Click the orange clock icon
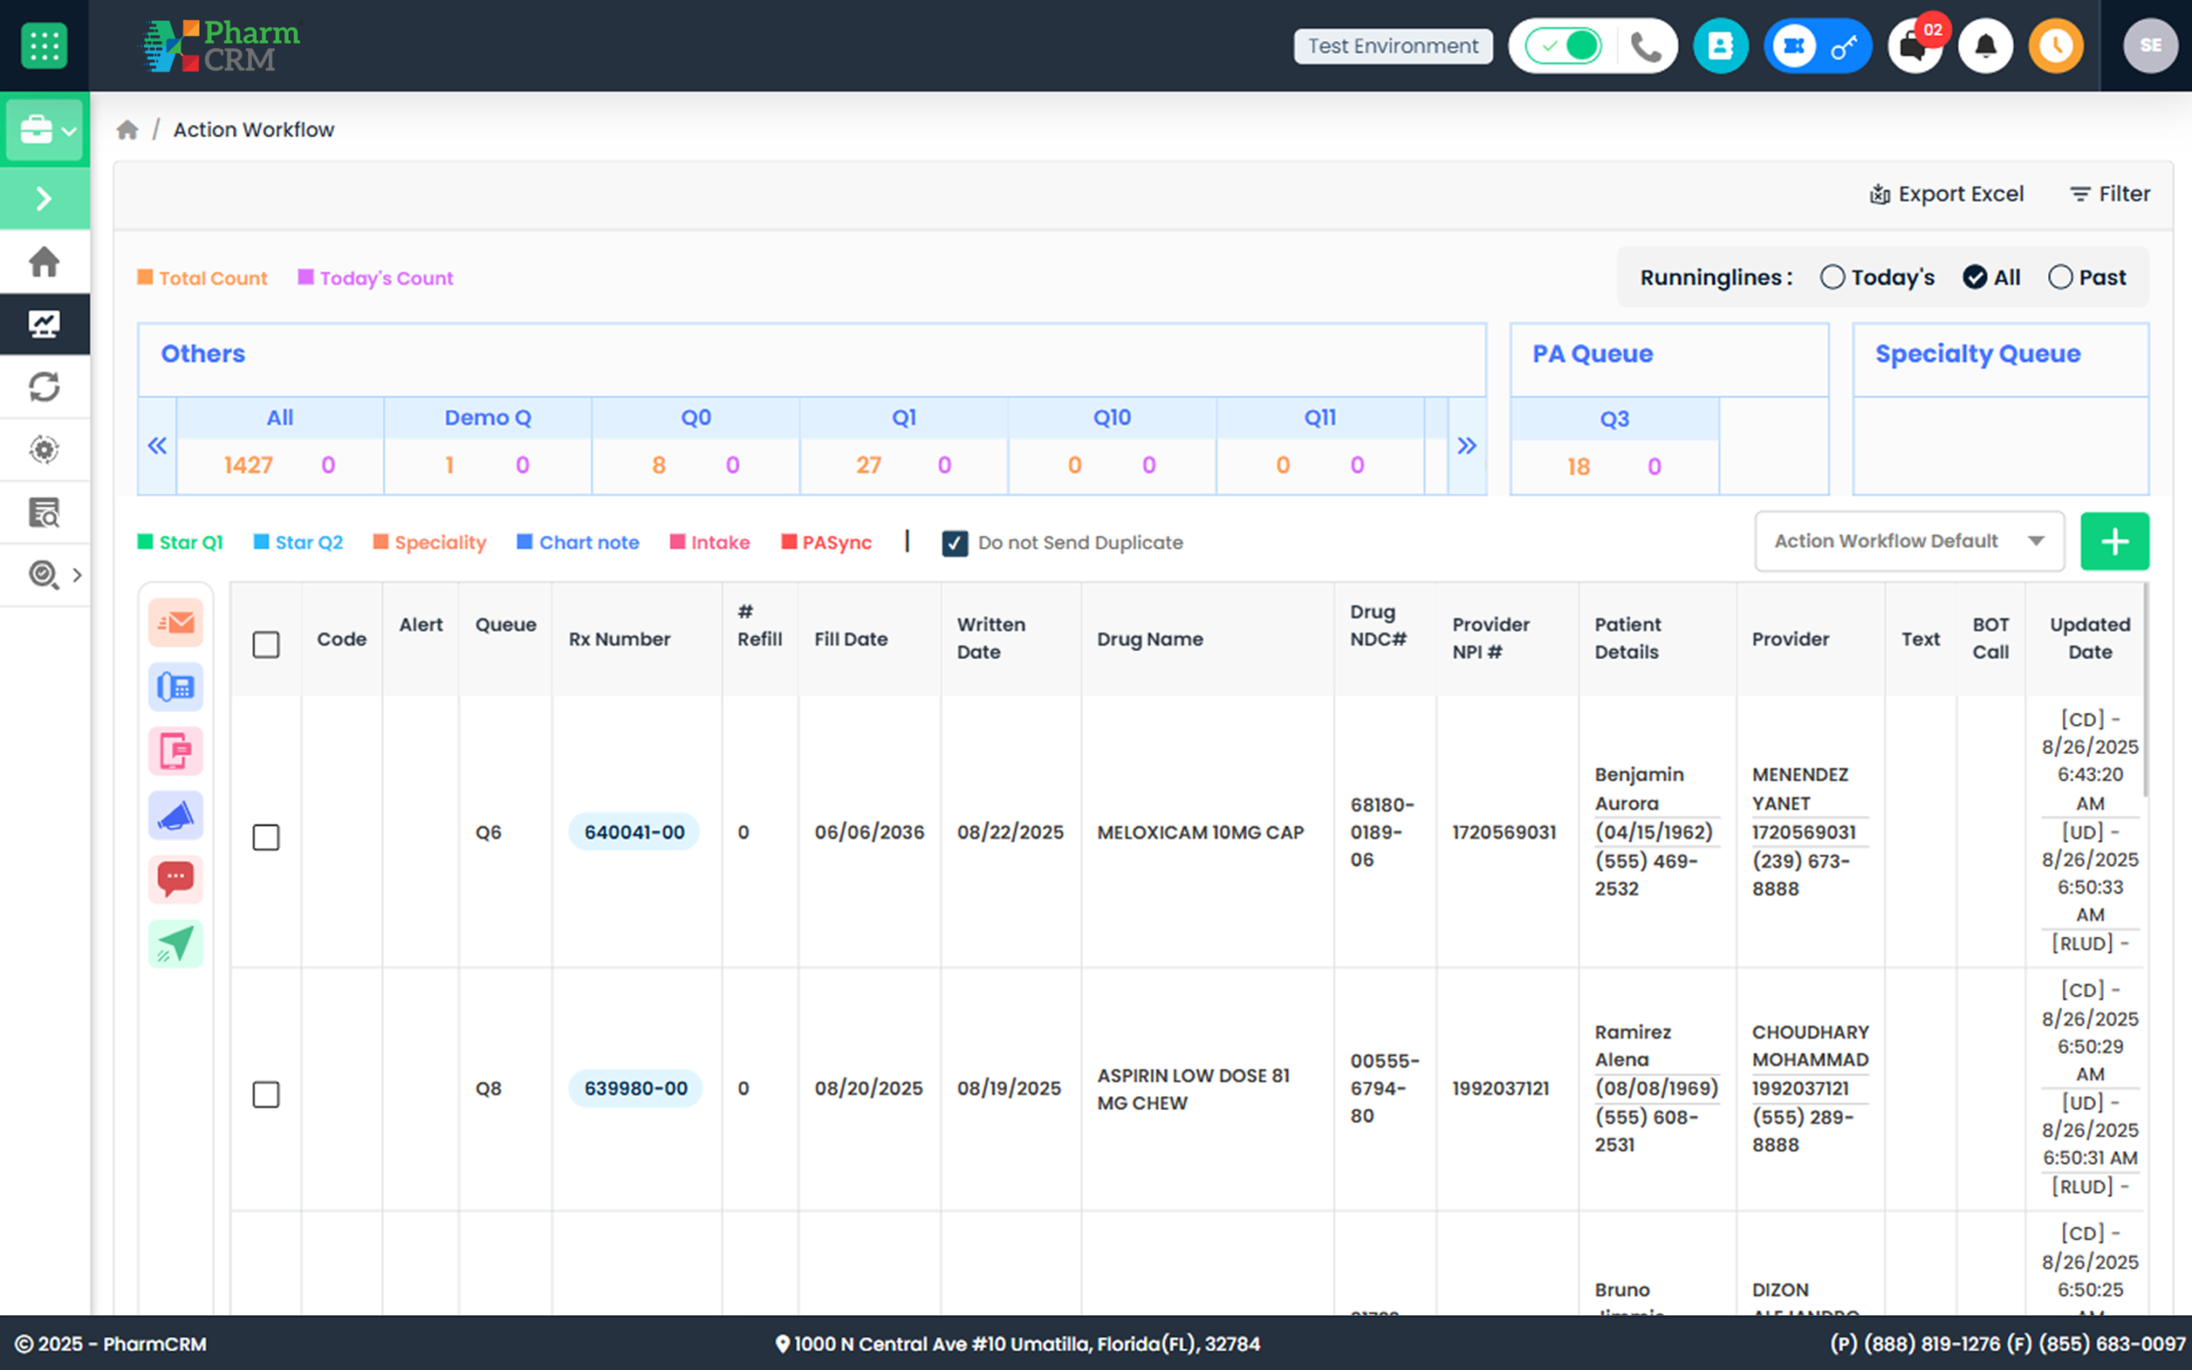The width and height of the screenshot is (2192, 1370). (x=2056, y=45)
